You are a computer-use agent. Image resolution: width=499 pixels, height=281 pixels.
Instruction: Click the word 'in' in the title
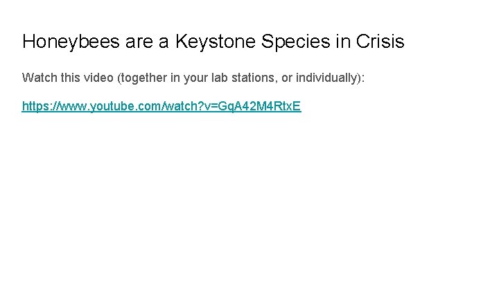[344, 42]
